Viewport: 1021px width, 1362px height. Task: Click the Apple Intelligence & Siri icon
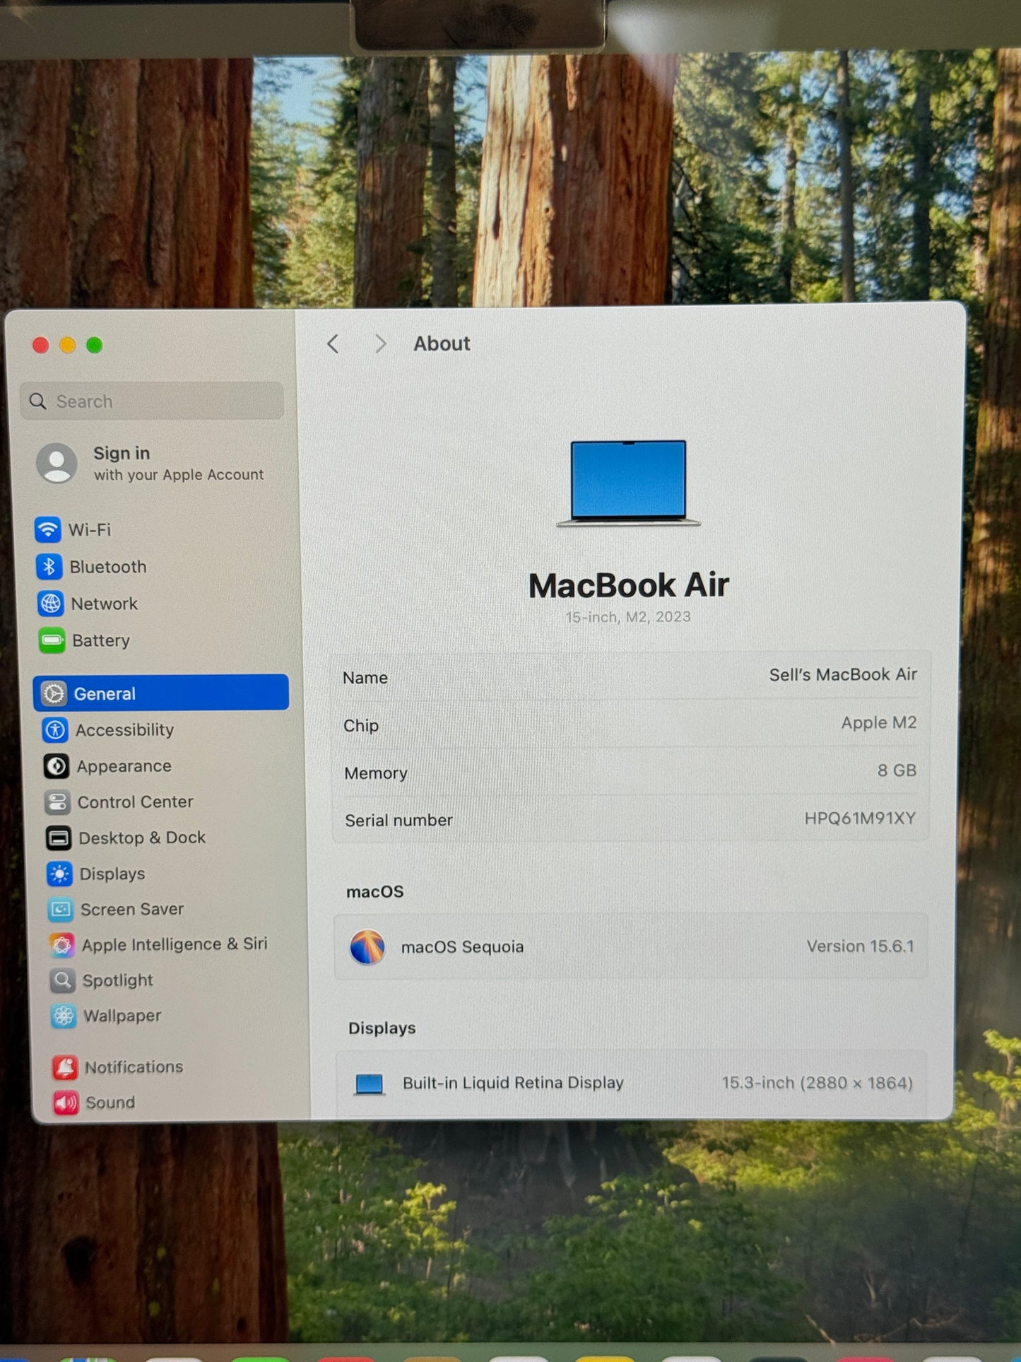(62, 944)
